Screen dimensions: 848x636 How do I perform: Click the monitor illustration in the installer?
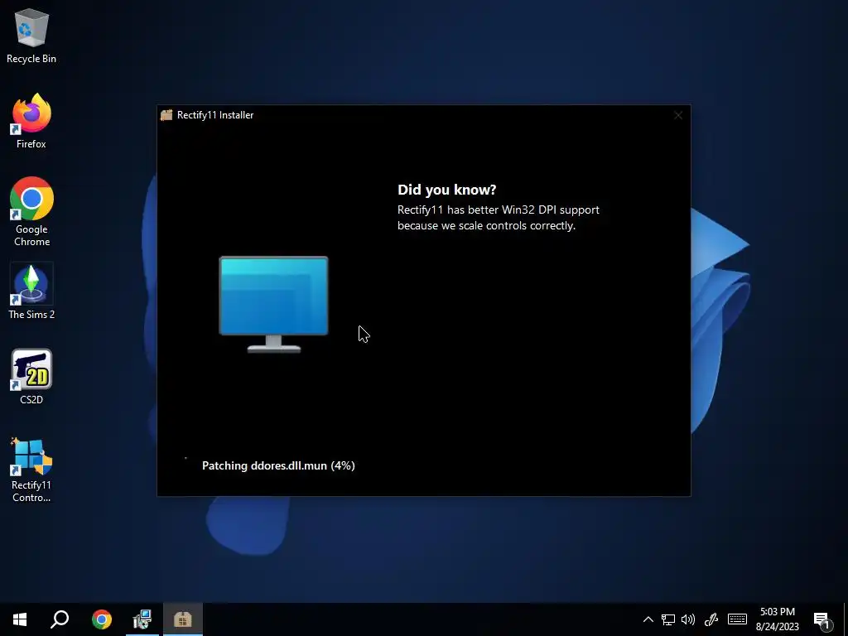point(273,305)
